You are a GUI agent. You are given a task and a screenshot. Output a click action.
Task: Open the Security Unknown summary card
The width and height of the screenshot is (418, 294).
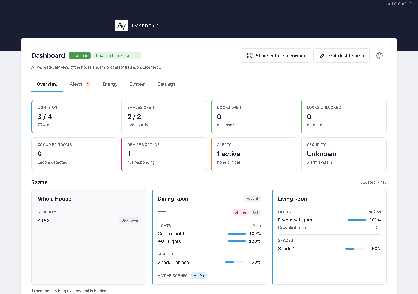click(344, 154)
